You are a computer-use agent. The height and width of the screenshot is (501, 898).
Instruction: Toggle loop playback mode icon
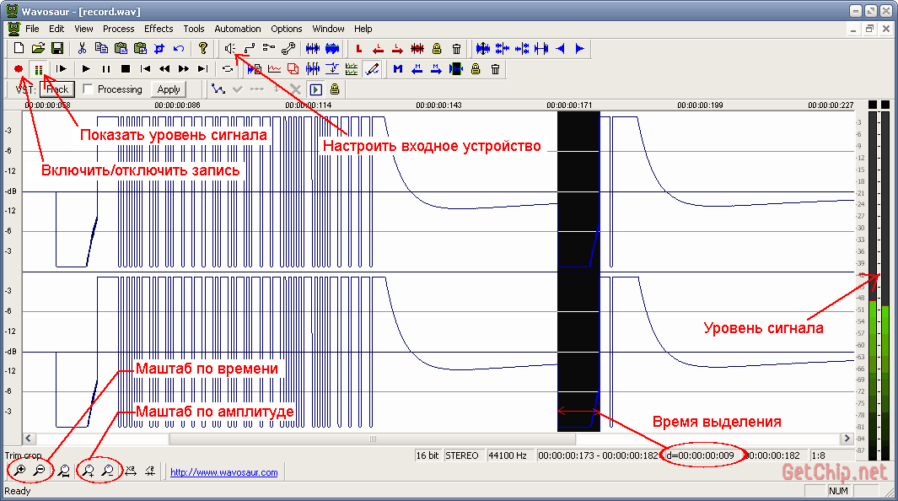click(228, 69)
